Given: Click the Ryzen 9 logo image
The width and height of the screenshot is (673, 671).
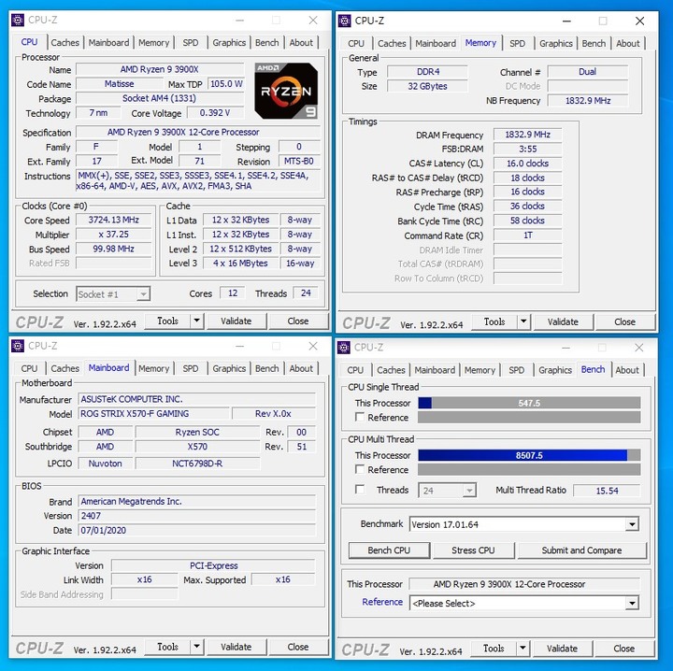Looking at the screenshot, I should tap(286, 91).
